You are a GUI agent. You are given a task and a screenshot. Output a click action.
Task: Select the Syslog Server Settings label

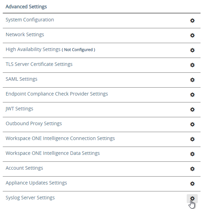[x=30, y=198]
